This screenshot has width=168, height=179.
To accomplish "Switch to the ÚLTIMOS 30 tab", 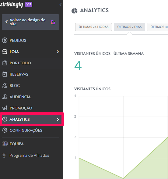I will (x=157, y=27).
